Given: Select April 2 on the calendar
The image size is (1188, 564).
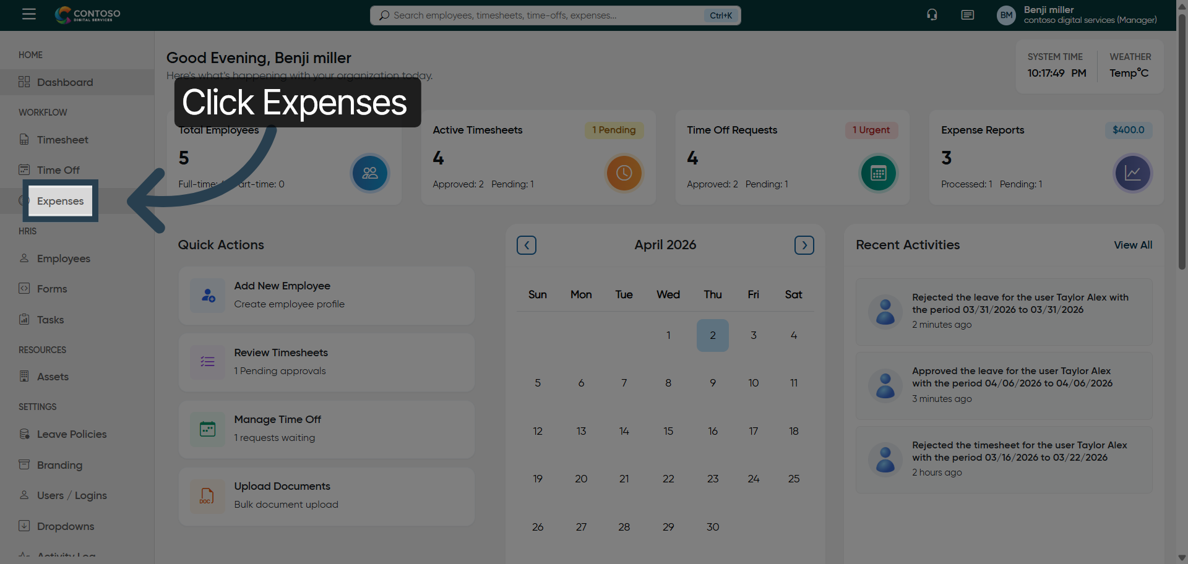Looking at the screenshot, I should [712, 335].
